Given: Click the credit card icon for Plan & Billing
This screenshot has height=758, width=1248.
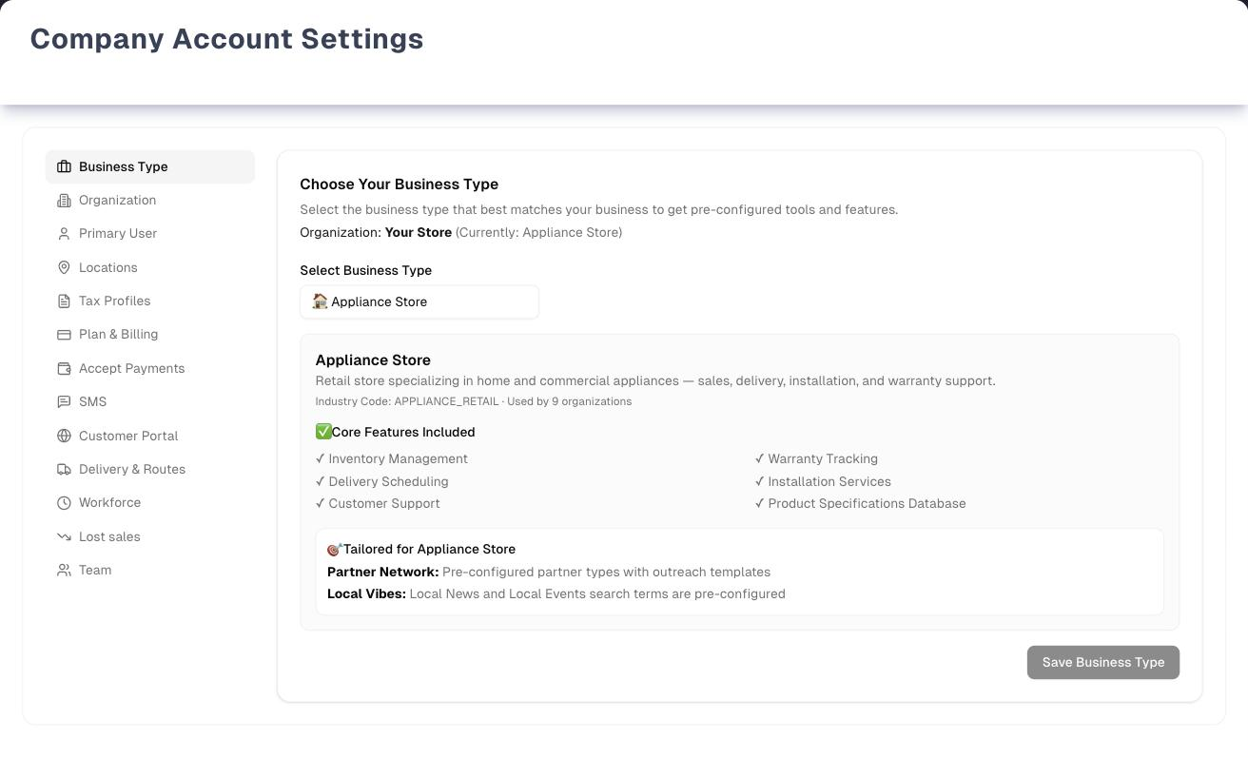Looking at the screenshot, I should (64, 335).
